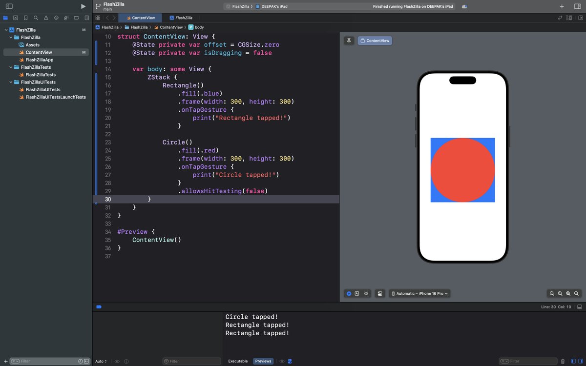Viewport: 586px width, 366px height.
Task: Open the Report navigator icon
Action: tap(86, 18)
